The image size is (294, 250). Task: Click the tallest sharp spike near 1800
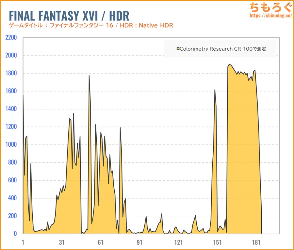pyautogui.click(x=89, y=76)
